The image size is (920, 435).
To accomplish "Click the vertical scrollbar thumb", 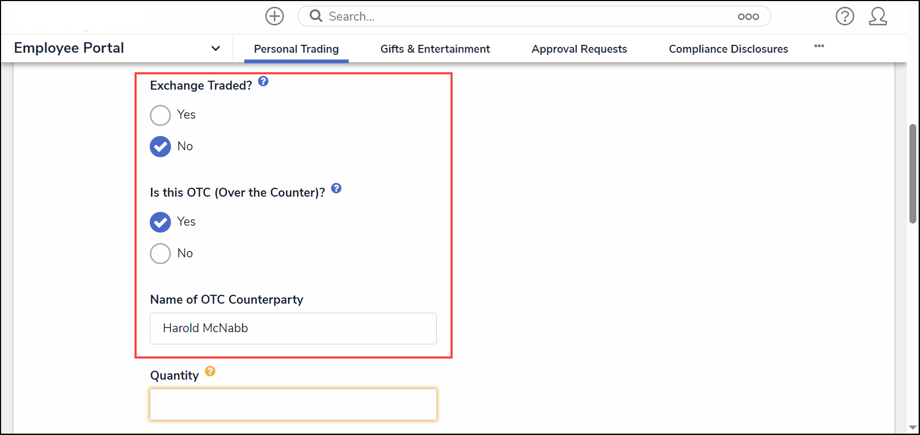I will 913,174.
